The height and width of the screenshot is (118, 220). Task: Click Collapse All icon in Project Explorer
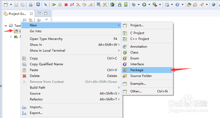point(24,20)
